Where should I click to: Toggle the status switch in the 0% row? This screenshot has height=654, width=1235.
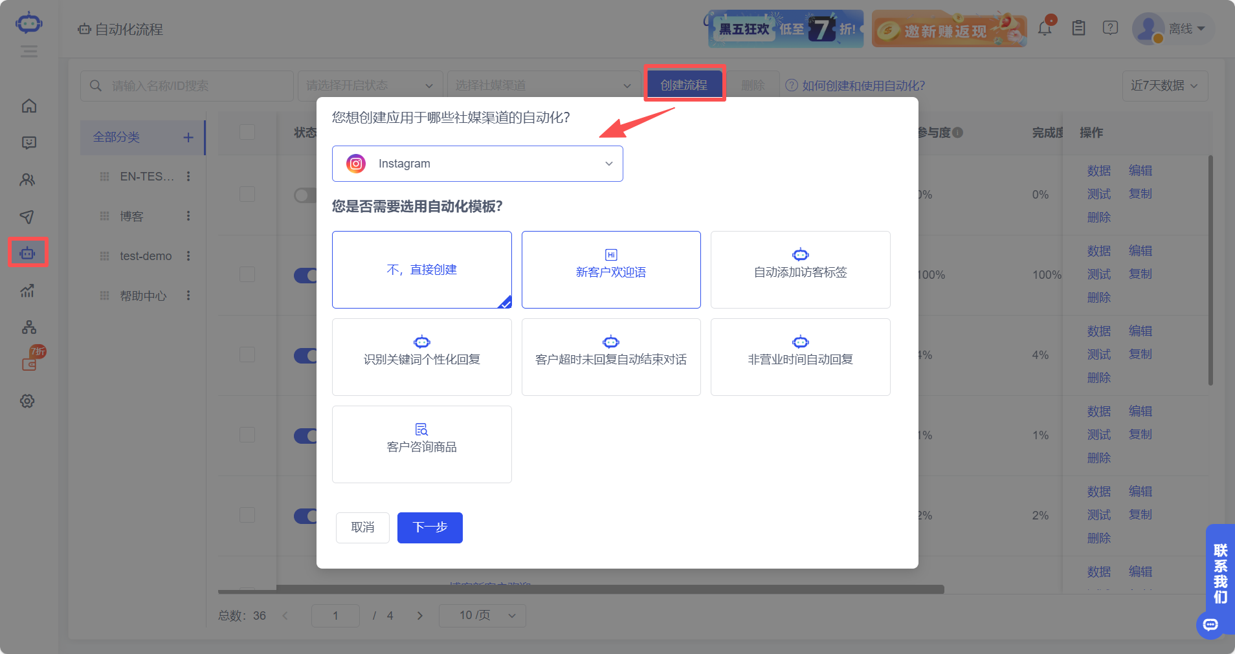[305, 195]
